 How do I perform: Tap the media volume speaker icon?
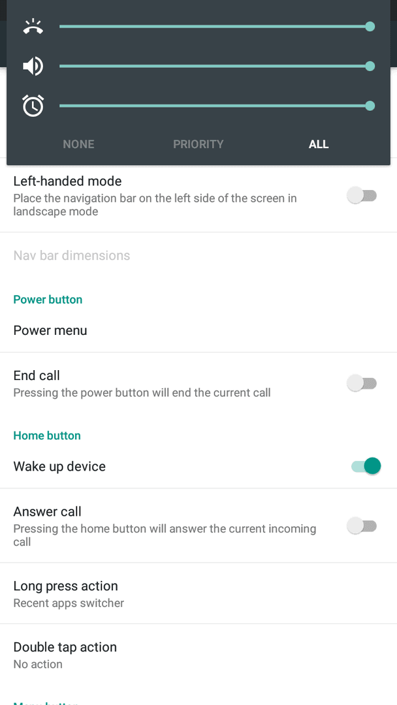click(33, 67)
